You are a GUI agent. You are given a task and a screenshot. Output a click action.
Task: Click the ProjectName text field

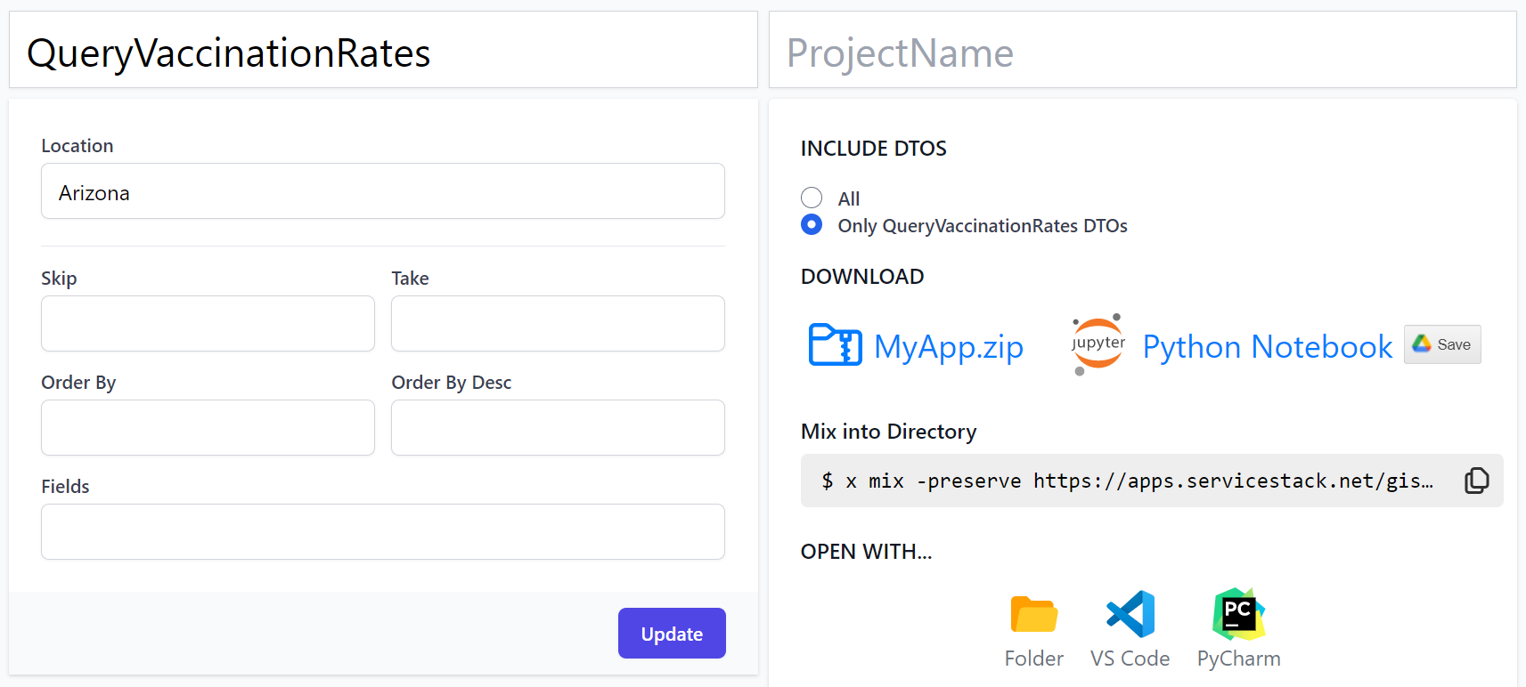[x=1143, y=50]
